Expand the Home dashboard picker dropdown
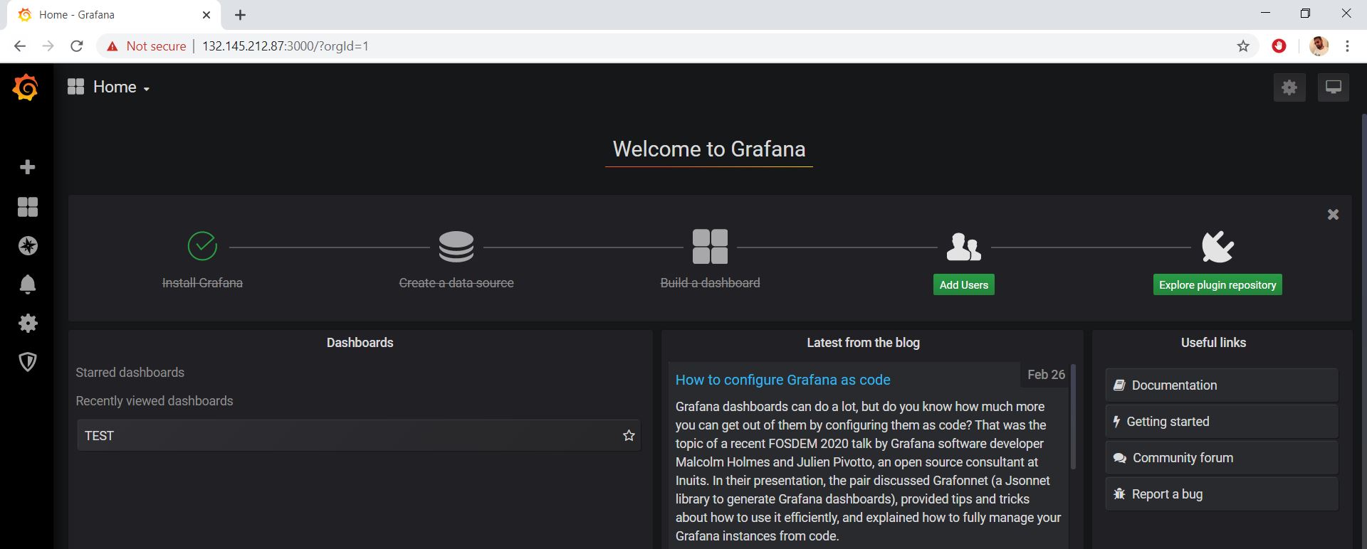 coord(122,87)
